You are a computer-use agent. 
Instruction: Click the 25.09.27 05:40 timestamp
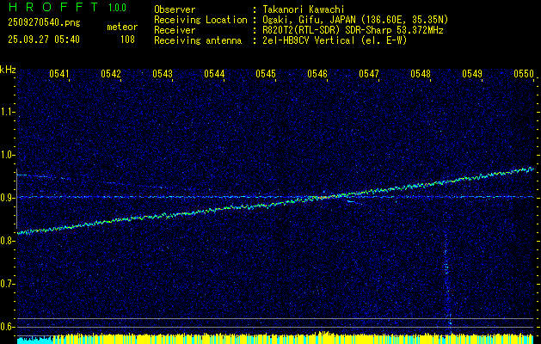(x=42, y=39)
